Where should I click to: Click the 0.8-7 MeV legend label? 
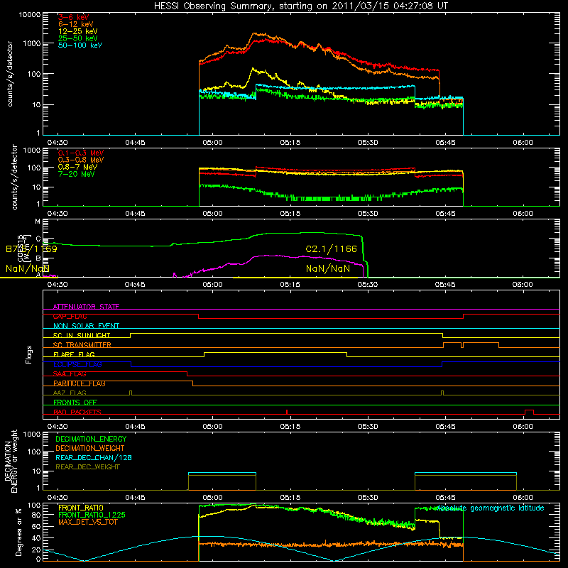(x=77, y=167)
